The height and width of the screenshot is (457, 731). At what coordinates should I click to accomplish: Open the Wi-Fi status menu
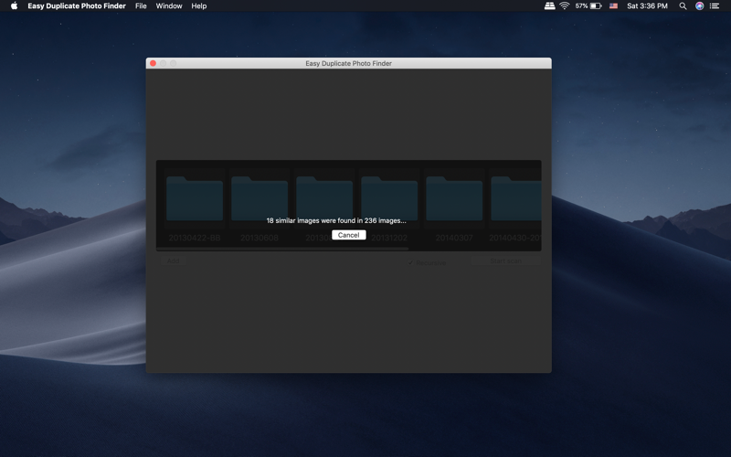click(565, 6)
